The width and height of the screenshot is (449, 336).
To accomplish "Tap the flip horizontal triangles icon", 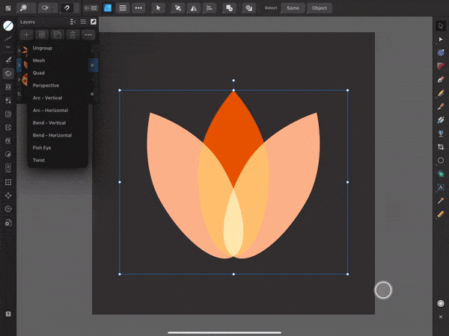I will 194,8.
